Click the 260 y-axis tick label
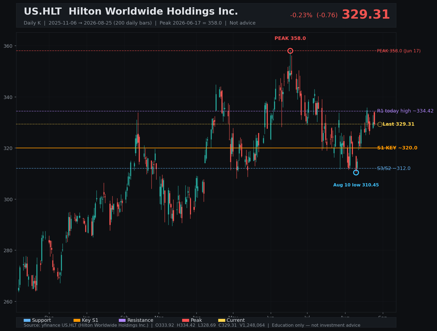The height and width of the screenshot is (331, 437). point(8,302)
